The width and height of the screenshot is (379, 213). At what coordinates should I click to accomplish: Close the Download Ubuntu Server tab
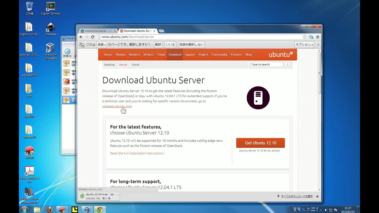tap(154, 31)
